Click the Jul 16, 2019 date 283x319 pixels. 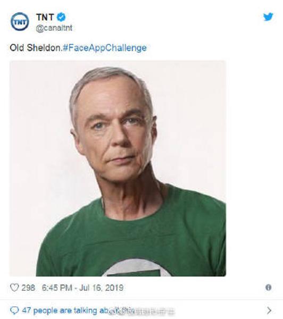click(x=101, y=288)
